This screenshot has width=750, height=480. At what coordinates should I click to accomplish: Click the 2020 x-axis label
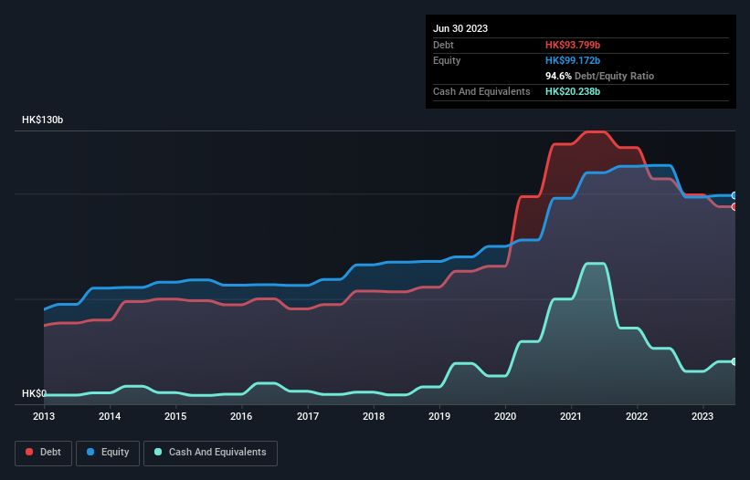point(505,416)
